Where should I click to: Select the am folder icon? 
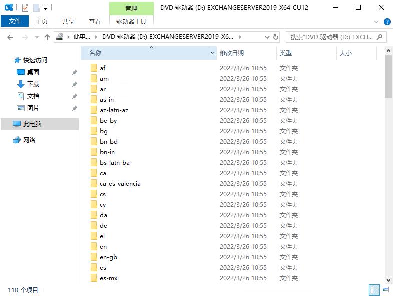click(x=94, y=78)
